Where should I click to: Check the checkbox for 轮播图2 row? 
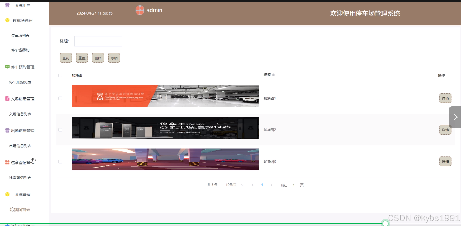tap(60, 130)
